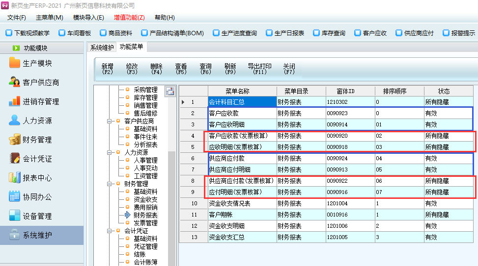Sort by 状态 column header
This screenshot has width=478, height=266.
[x=449, y=91]
